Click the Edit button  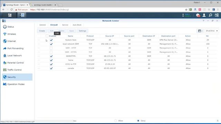pyautogui.click(x=52, y=31)
